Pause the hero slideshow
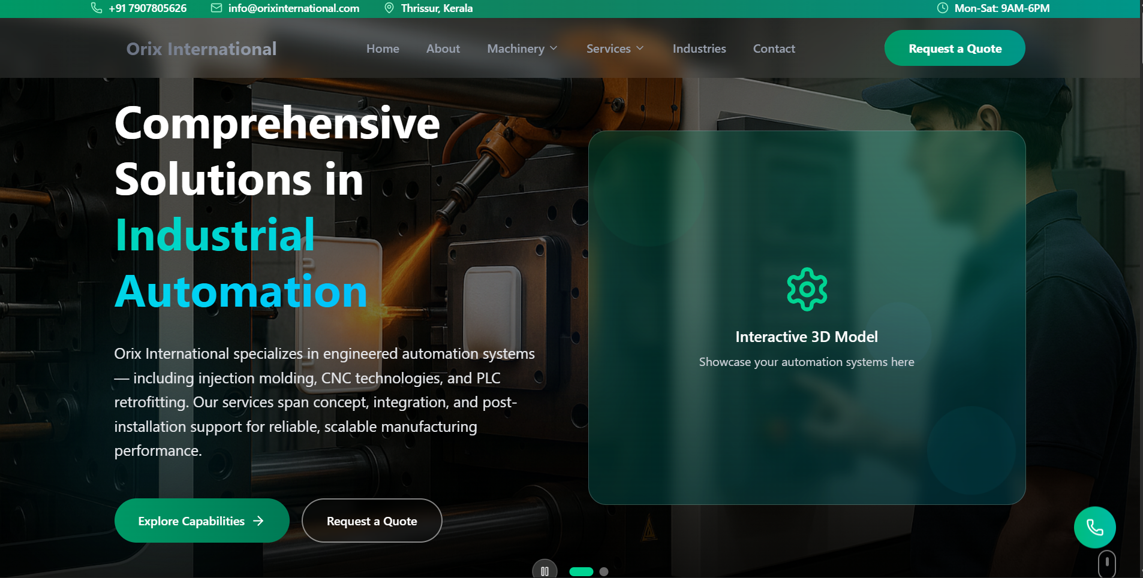The width and height of the screenshot is (1143, 578). (x=545, y=571)
